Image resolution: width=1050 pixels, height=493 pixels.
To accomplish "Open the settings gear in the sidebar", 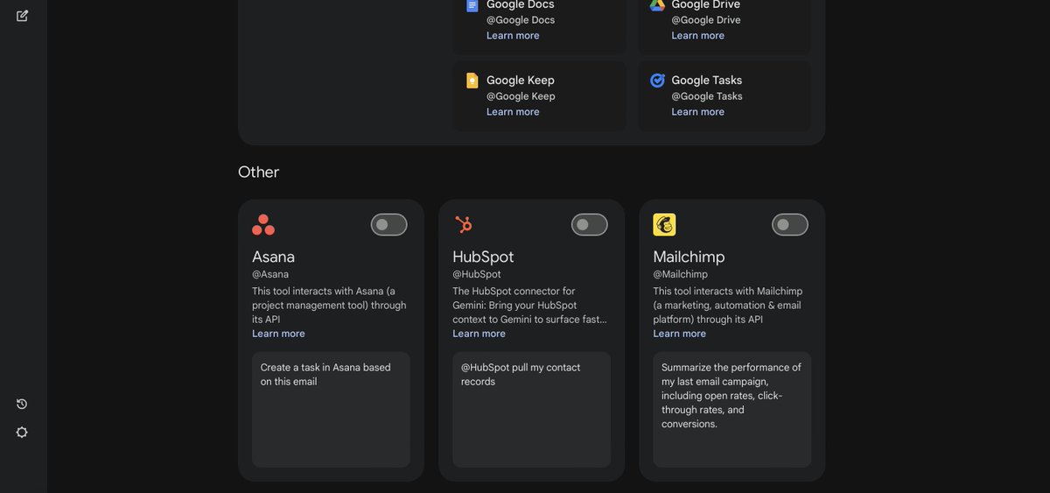I will 22,433.
